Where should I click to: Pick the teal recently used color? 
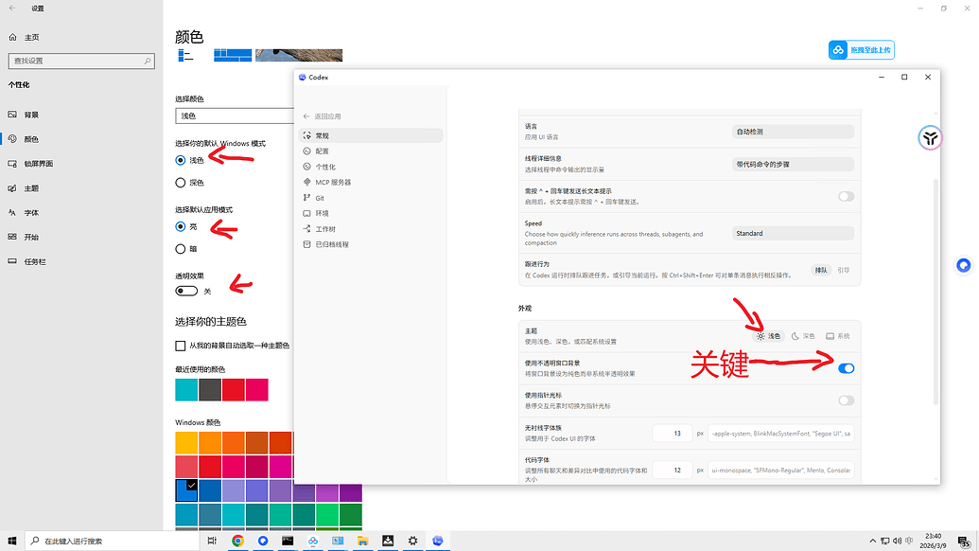coord(186,390)
